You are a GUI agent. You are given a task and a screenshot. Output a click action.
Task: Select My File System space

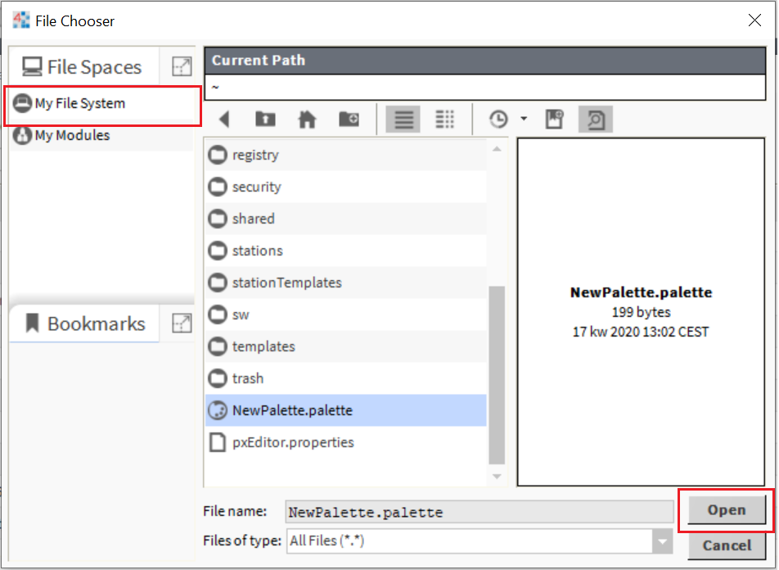click(x=80, y=104)
